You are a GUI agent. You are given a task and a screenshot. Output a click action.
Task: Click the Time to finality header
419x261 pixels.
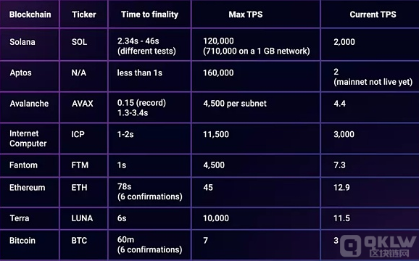(149, 14)
